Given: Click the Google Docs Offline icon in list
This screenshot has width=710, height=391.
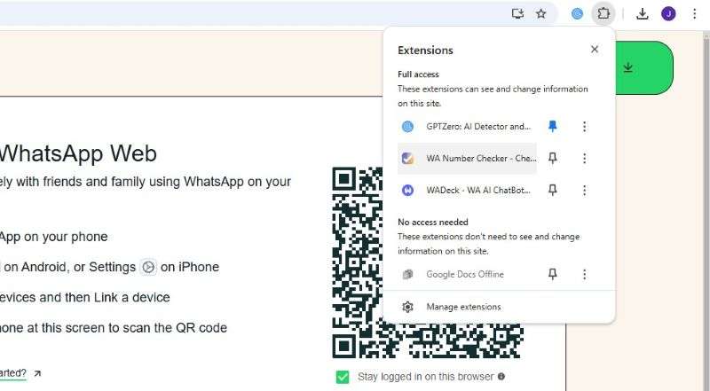Looking at the screenshot, I should 407,274.
